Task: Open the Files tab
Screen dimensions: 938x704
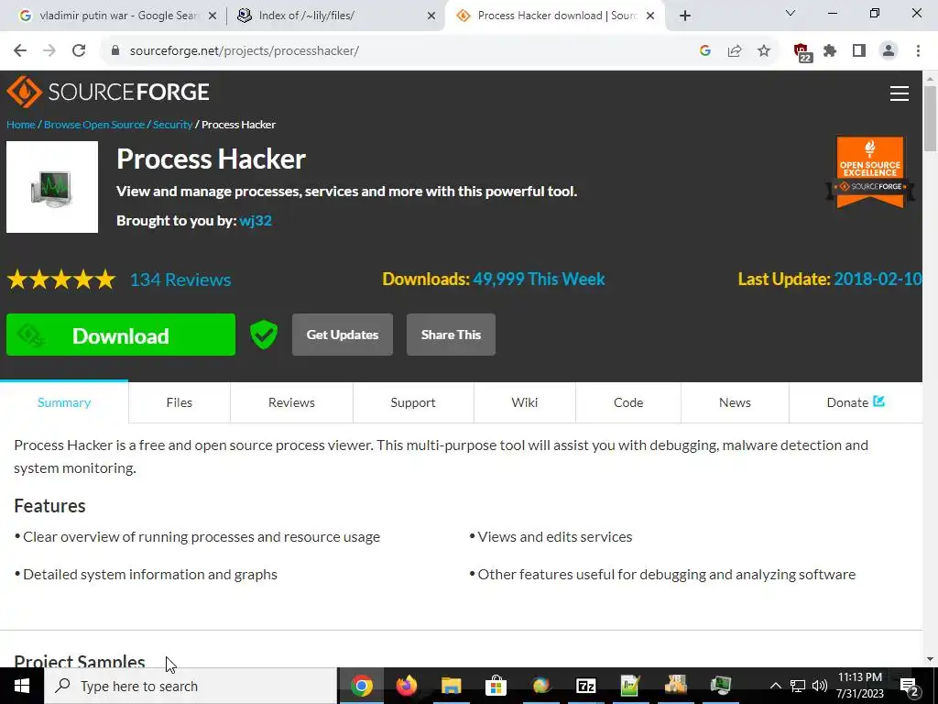Action: [x=180, y=402]
